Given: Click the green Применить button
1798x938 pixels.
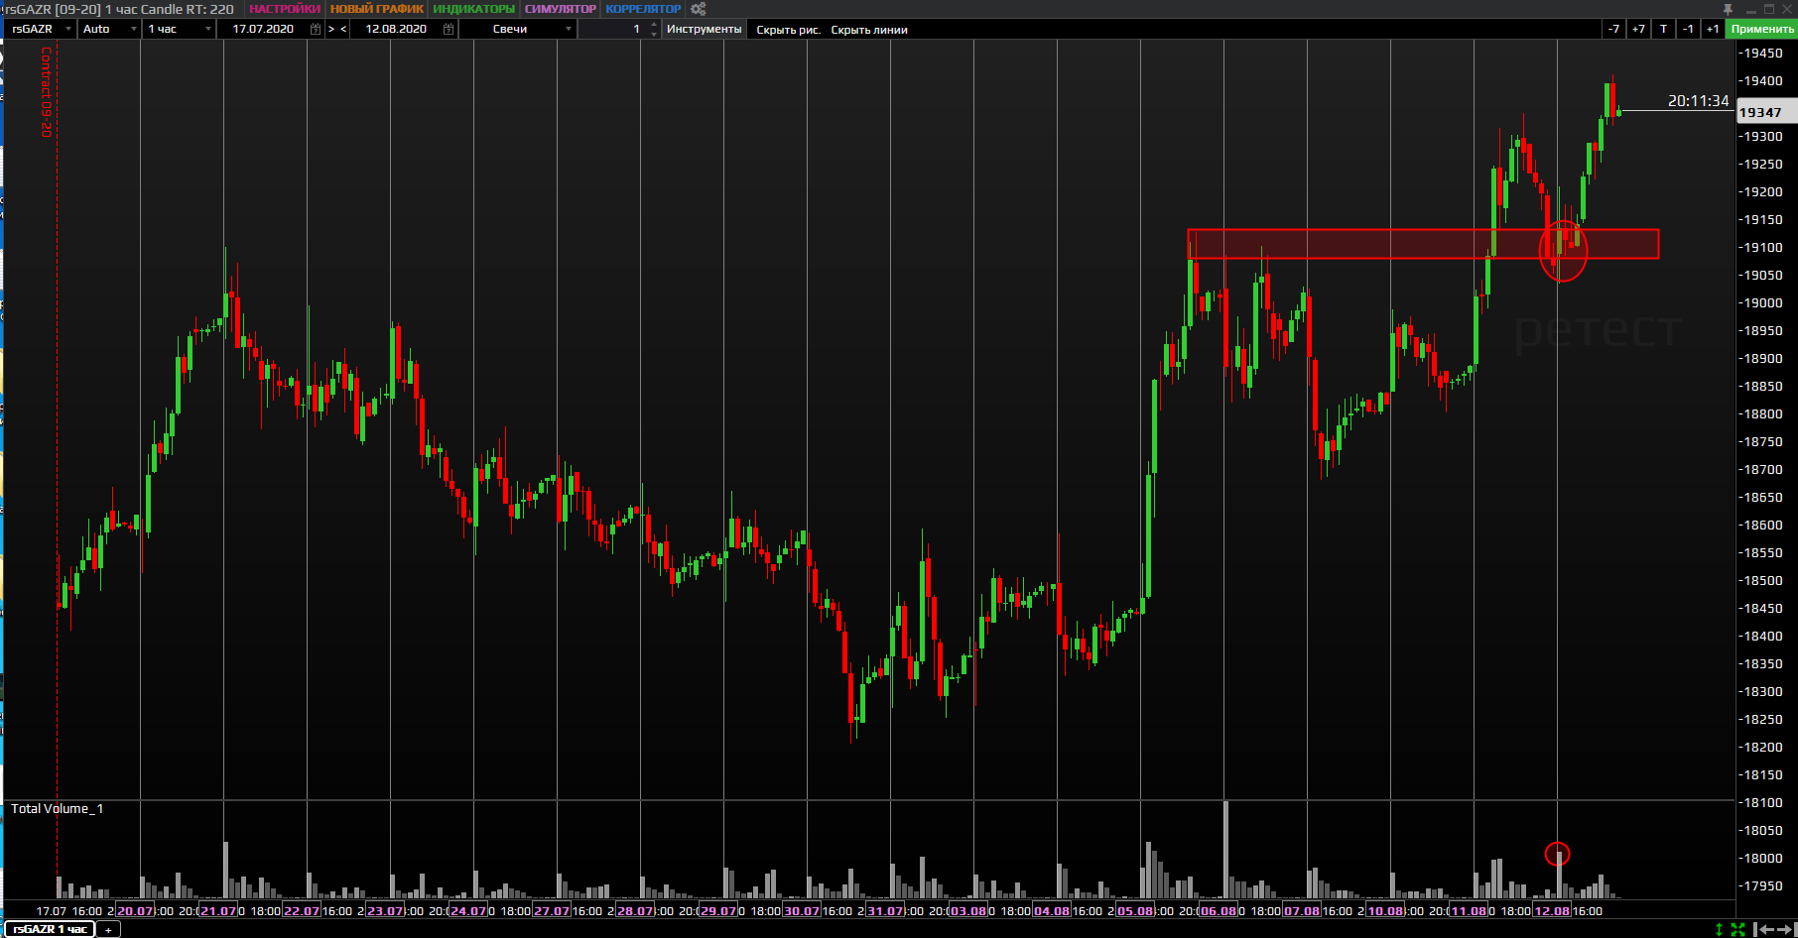Looking at the screenshot, I should 1762,29.
